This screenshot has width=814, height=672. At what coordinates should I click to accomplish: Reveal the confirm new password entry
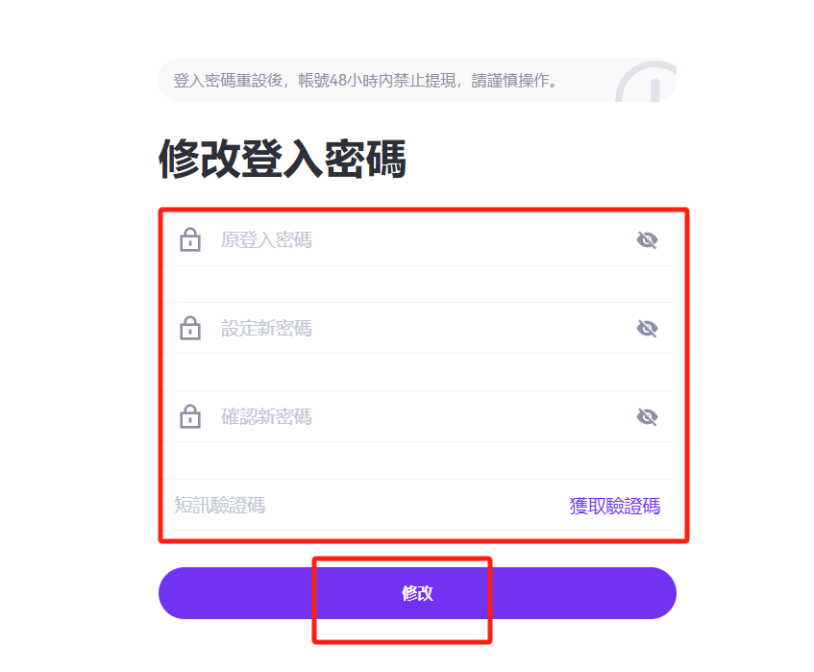647,416
